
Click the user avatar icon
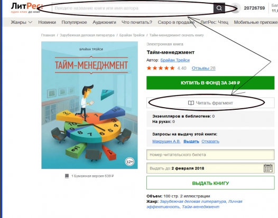pos(235,8)
